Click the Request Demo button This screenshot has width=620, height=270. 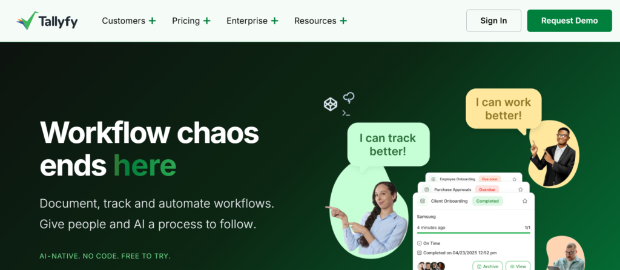pyautogui.click(x=569, y=21)
